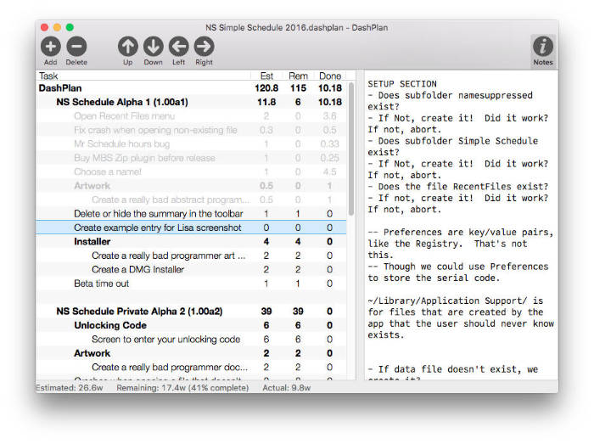Select Buy MBS Zip plugin before release
594x444 pixels.
click(x=191, y=158)
